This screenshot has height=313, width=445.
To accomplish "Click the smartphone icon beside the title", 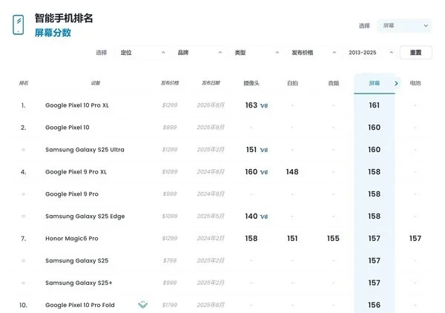I will 18,25.
